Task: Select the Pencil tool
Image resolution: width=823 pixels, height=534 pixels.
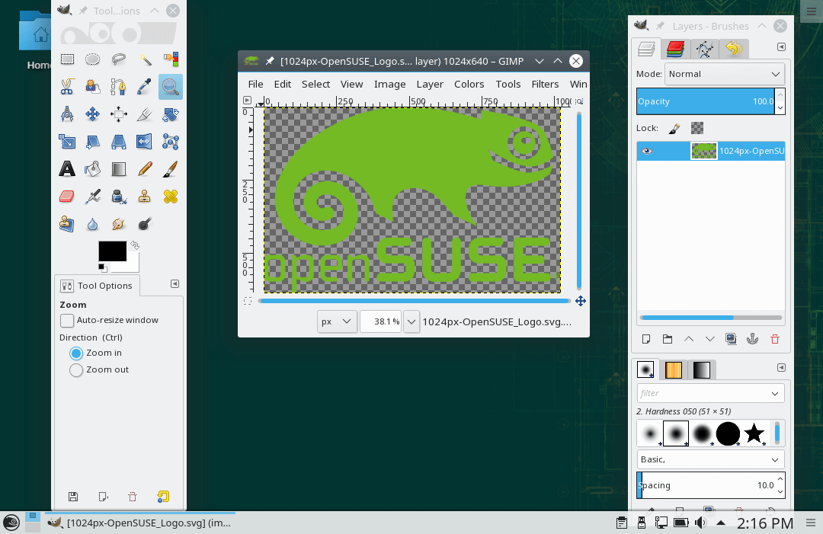Action: pos(145,169)
